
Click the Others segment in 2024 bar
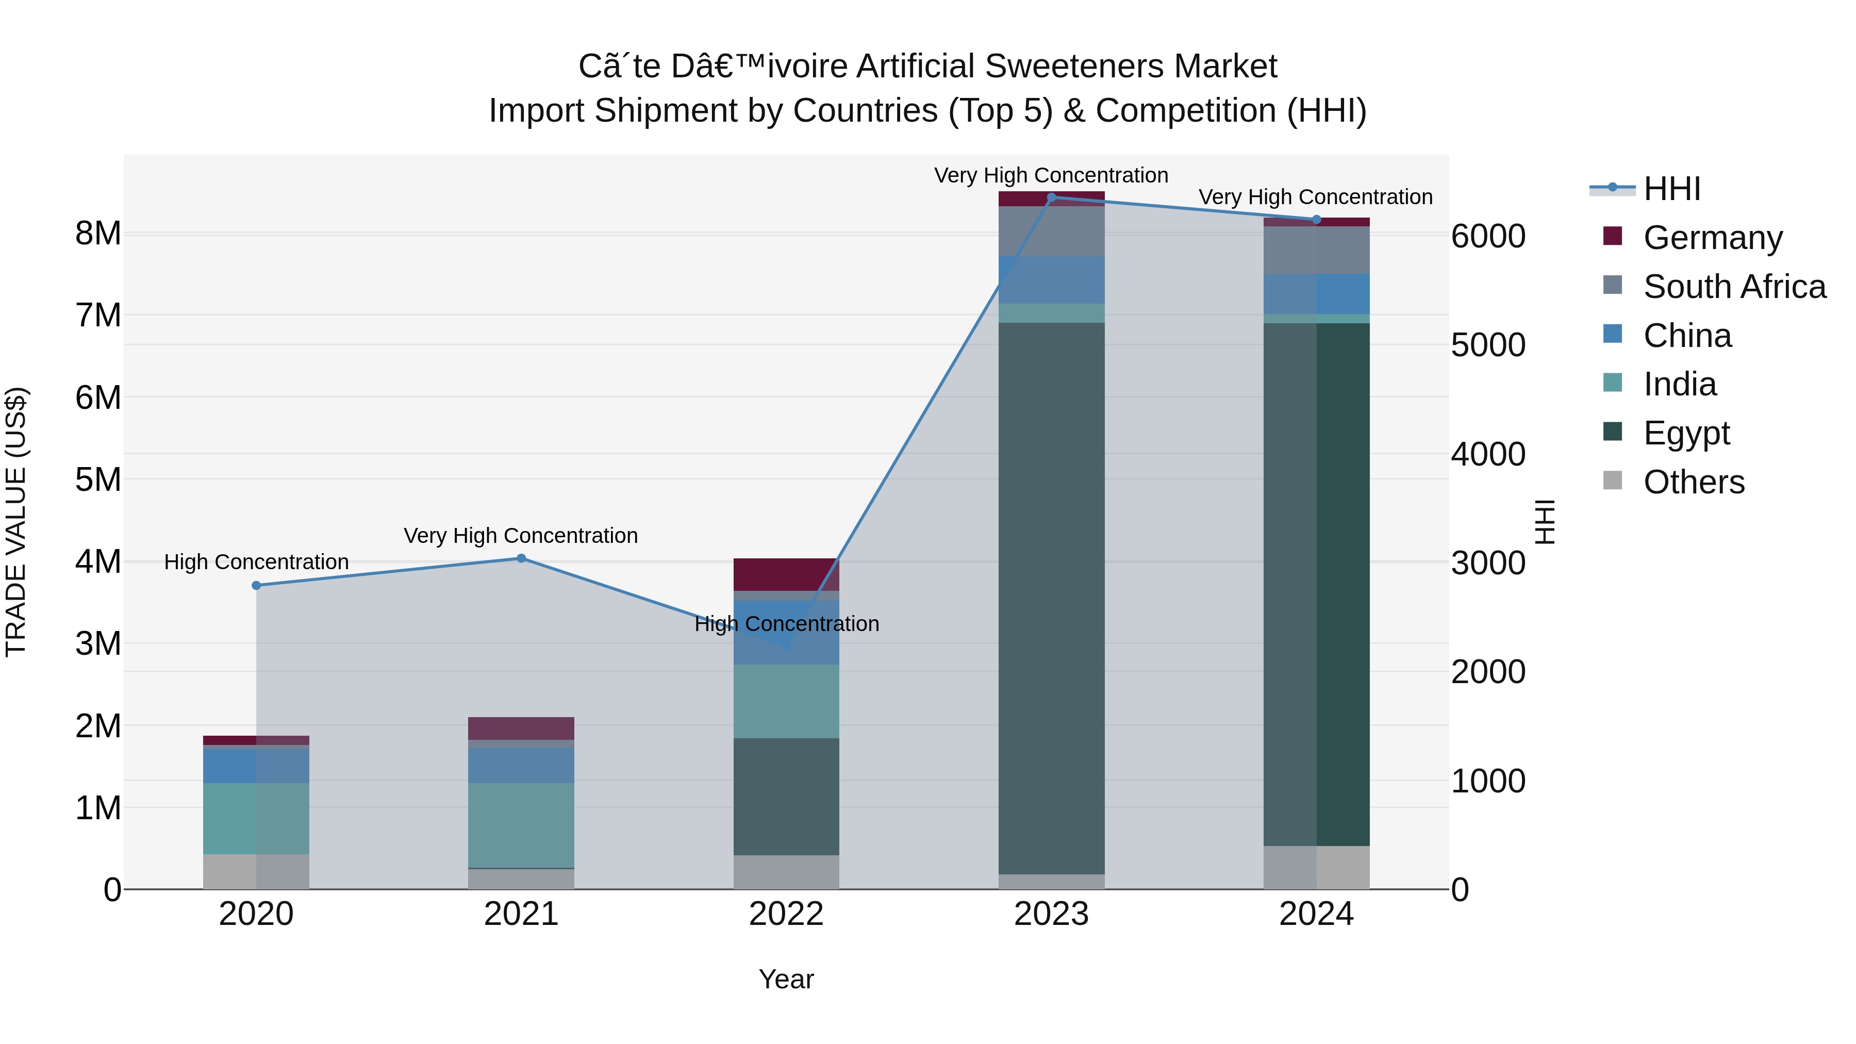tap(1316, 868)
